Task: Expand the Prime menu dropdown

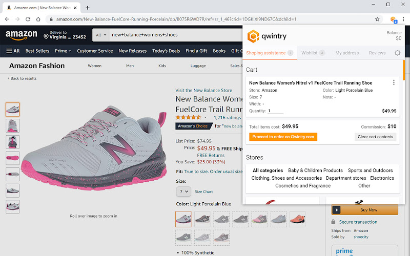Action: pyautogui.click(x=63, y=51)
